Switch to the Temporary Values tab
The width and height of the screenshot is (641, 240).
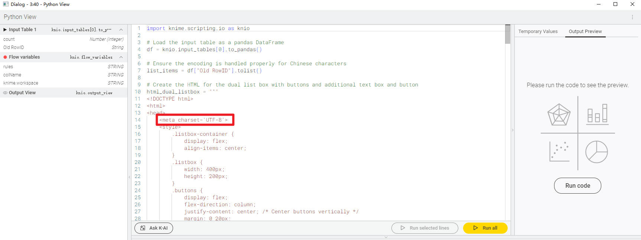(x=538, y=32)
